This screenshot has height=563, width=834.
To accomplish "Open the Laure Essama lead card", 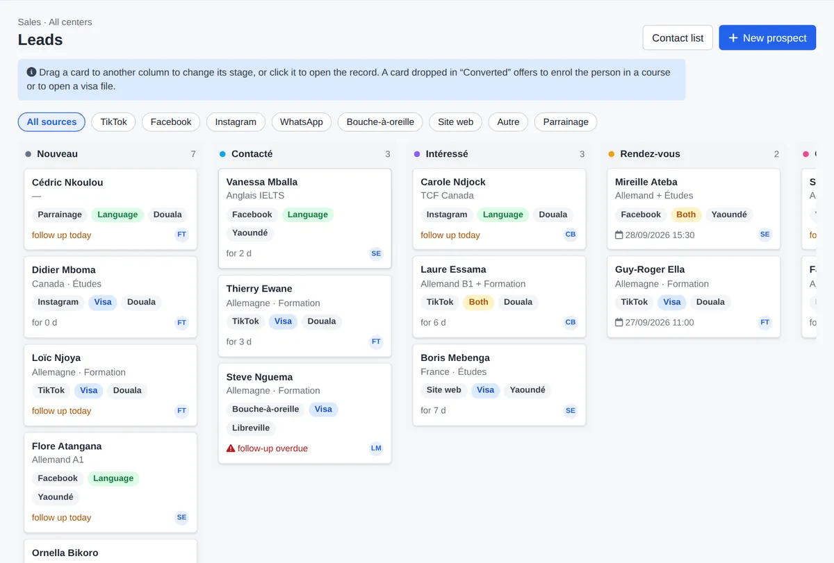I will point(499,297).
